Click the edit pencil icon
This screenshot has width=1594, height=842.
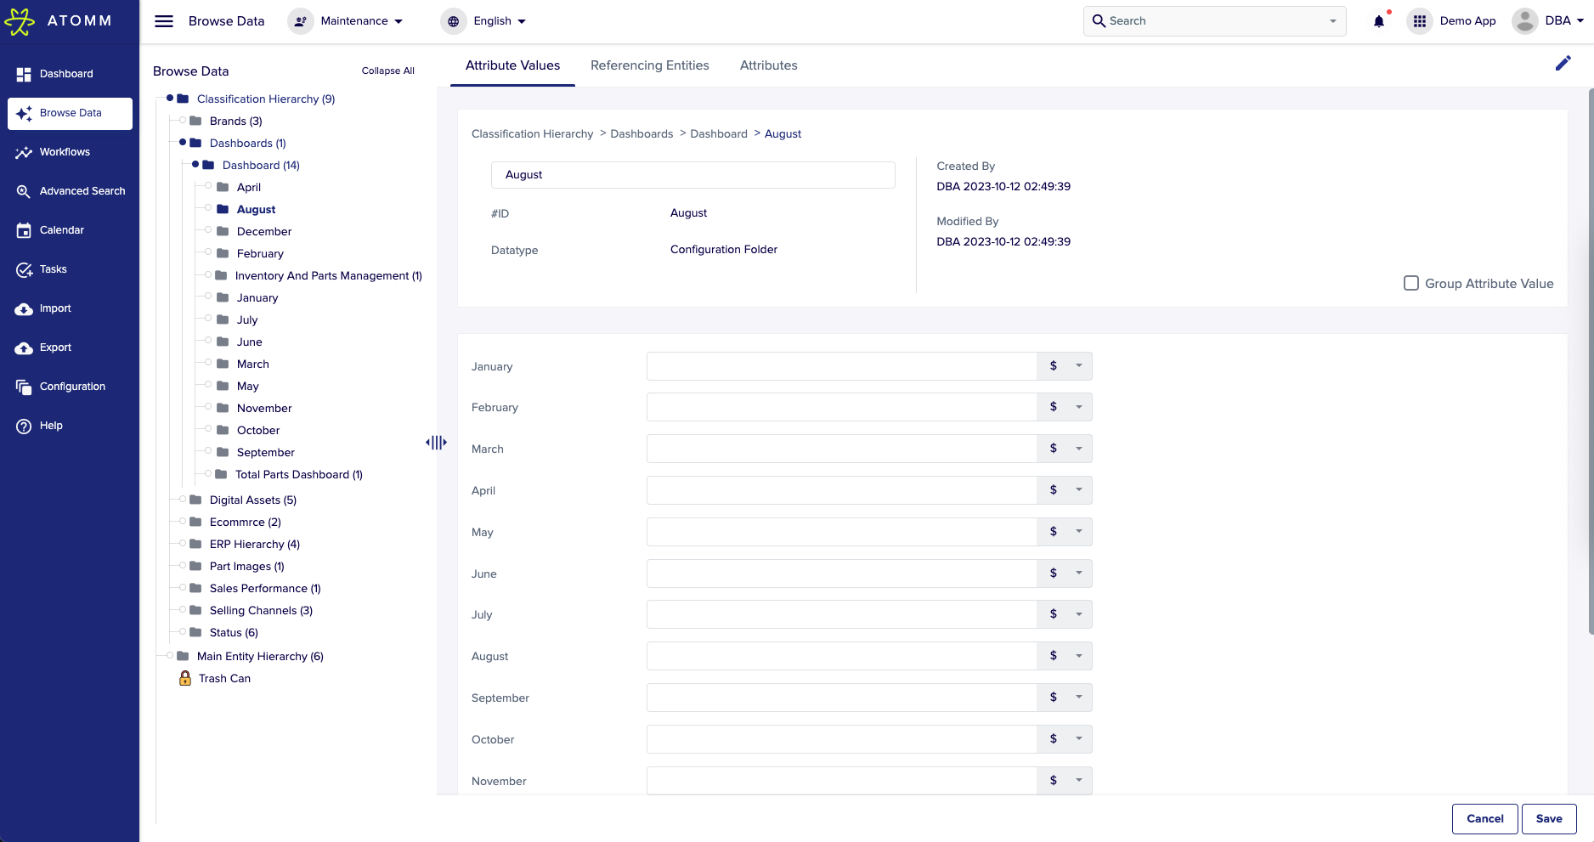(x=1563, y=63)
